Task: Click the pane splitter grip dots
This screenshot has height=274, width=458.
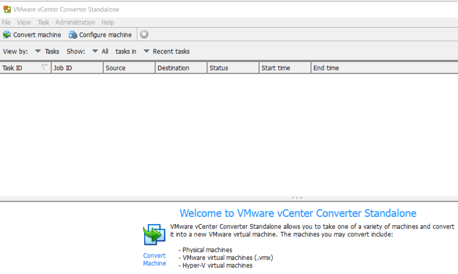Action: pyautogui.click(x=297, y=198)
